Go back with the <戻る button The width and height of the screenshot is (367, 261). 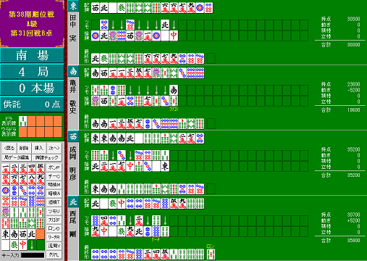(9, 148)
